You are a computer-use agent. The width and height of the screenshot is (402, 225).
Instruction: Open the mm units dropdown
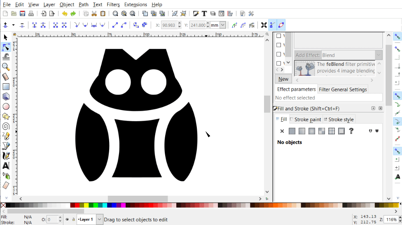point(223,25)
